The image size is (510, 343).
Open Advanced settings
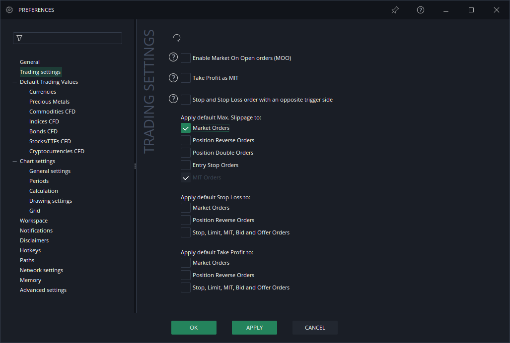pos(43,290)
